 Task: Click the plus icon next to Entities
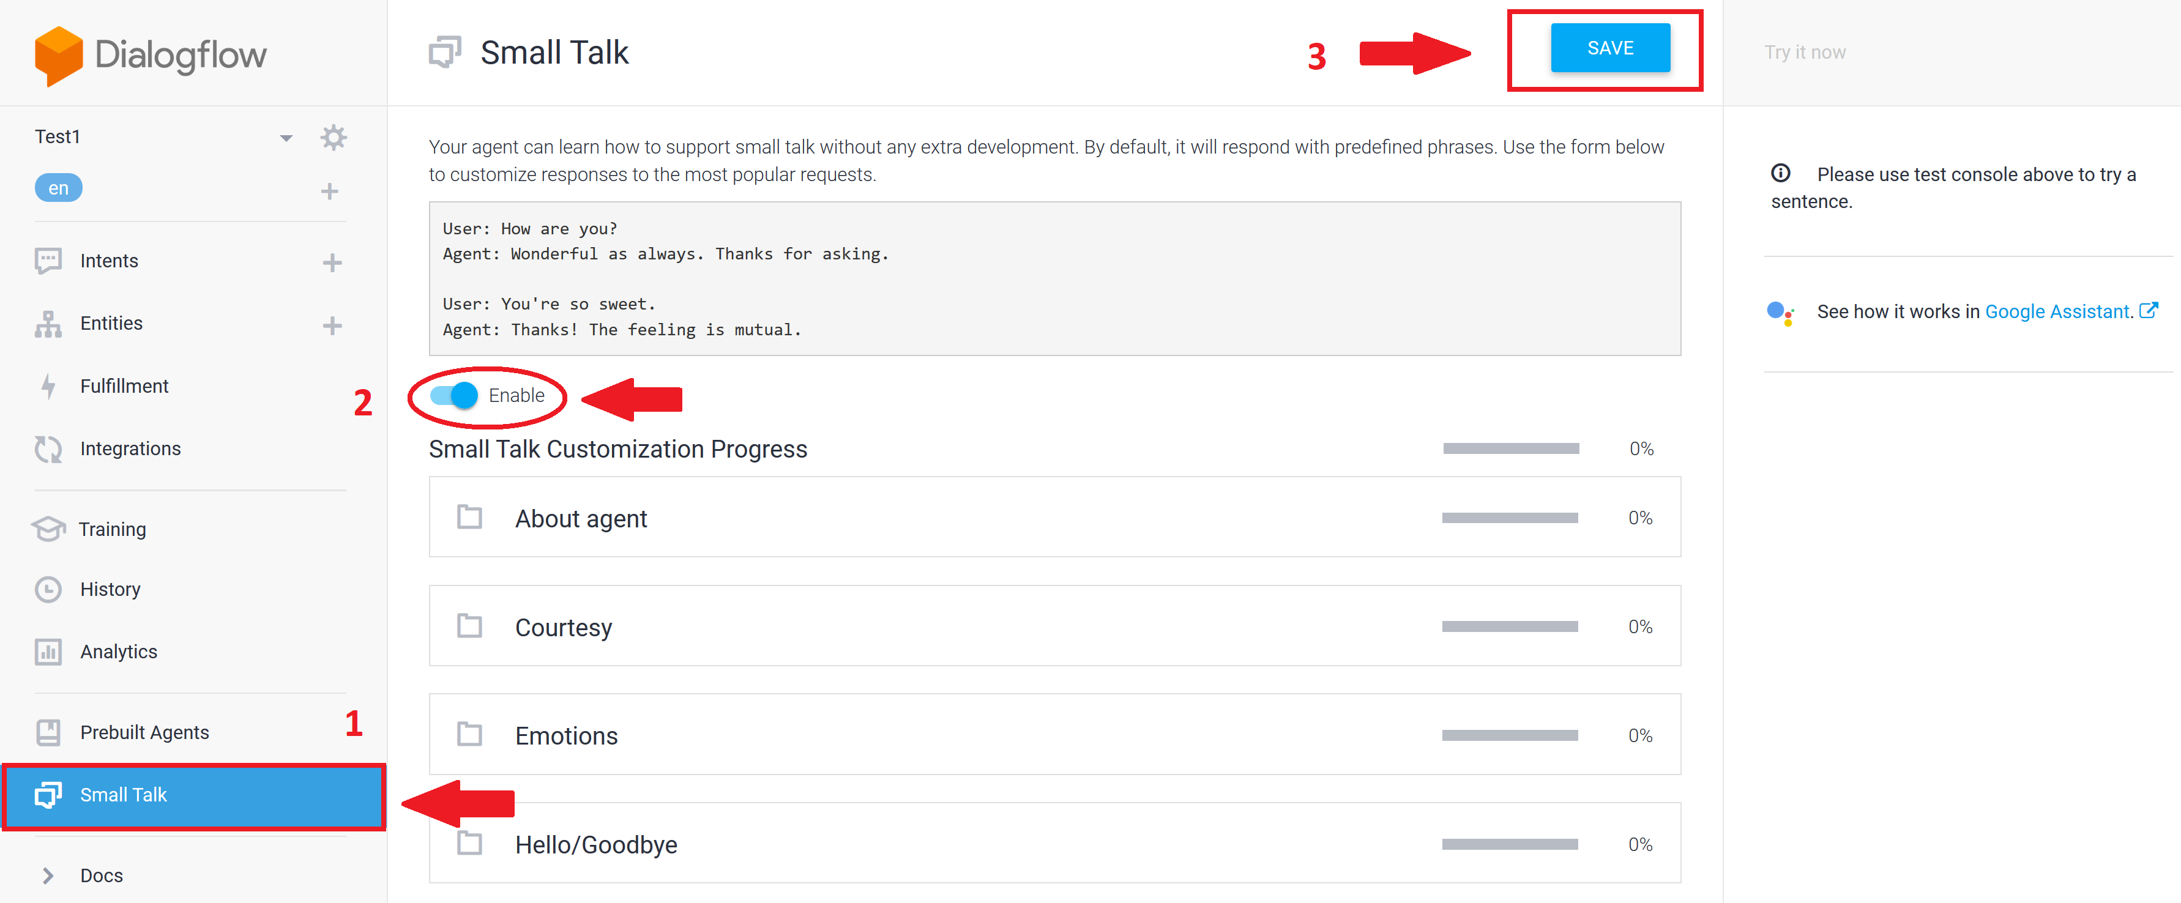point(332,325)
